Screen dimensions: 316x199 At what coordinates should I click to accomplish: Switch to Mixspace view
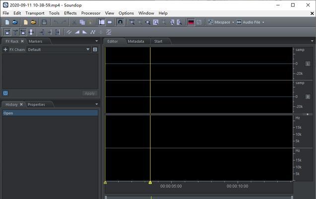coord(219,22)
